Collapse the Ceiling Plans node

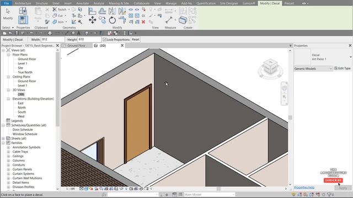(8, 77)
